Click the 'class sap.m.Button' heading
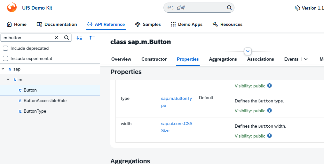This screenshot has height=164, width=324. [x=140, y=42]
